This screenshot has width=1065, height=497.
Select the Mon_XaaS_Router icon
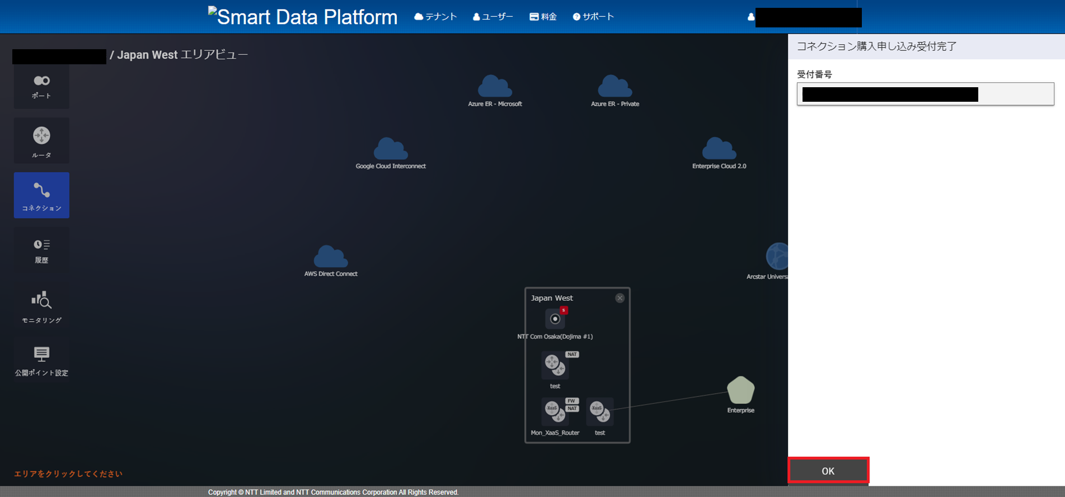[555, 412]
